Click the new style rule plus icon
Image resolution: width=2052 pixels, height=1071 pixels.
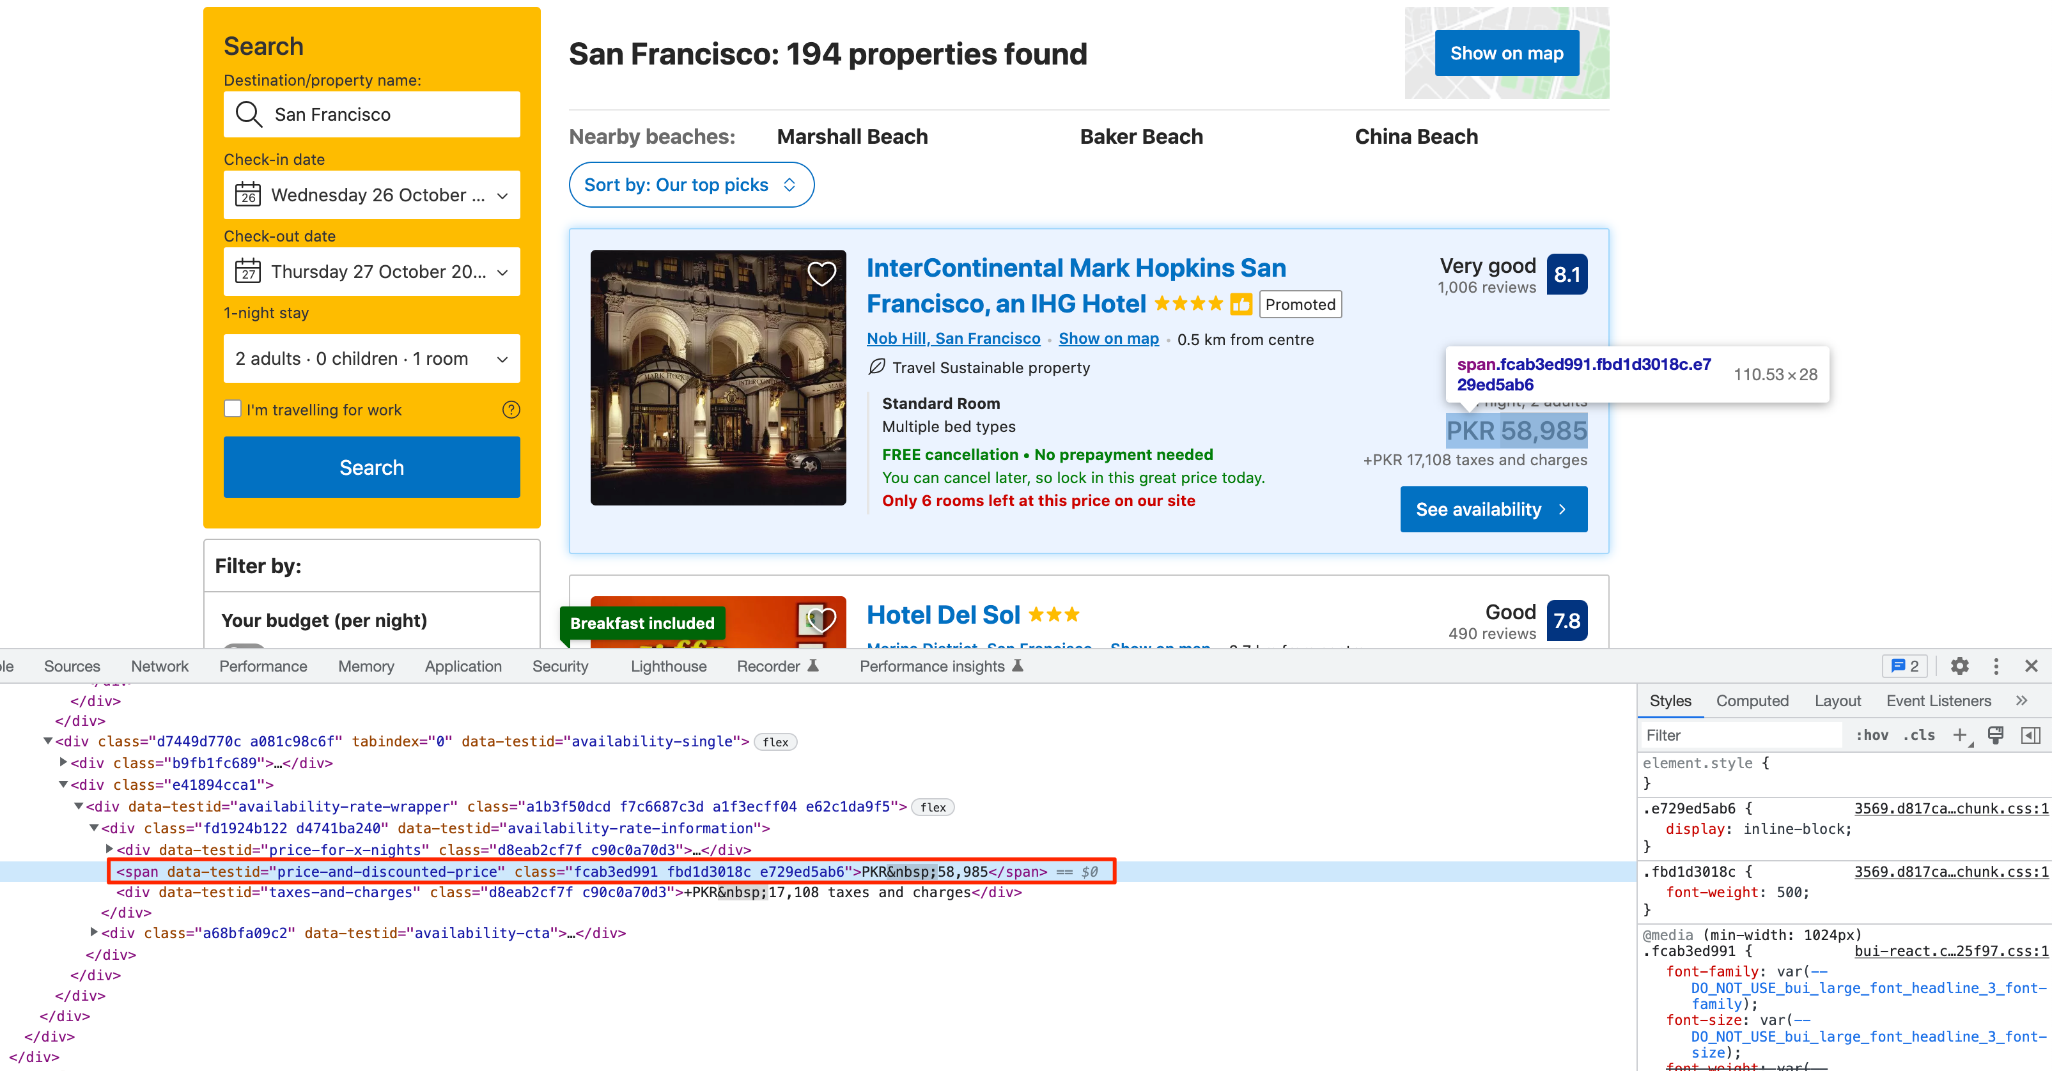[x=1961, y=735]
